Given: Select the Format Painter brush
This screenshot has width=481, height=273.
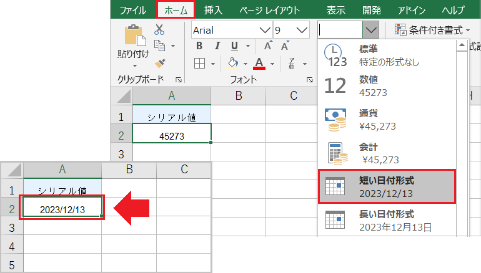Looking at the screenshot, I should pos(159,62).
